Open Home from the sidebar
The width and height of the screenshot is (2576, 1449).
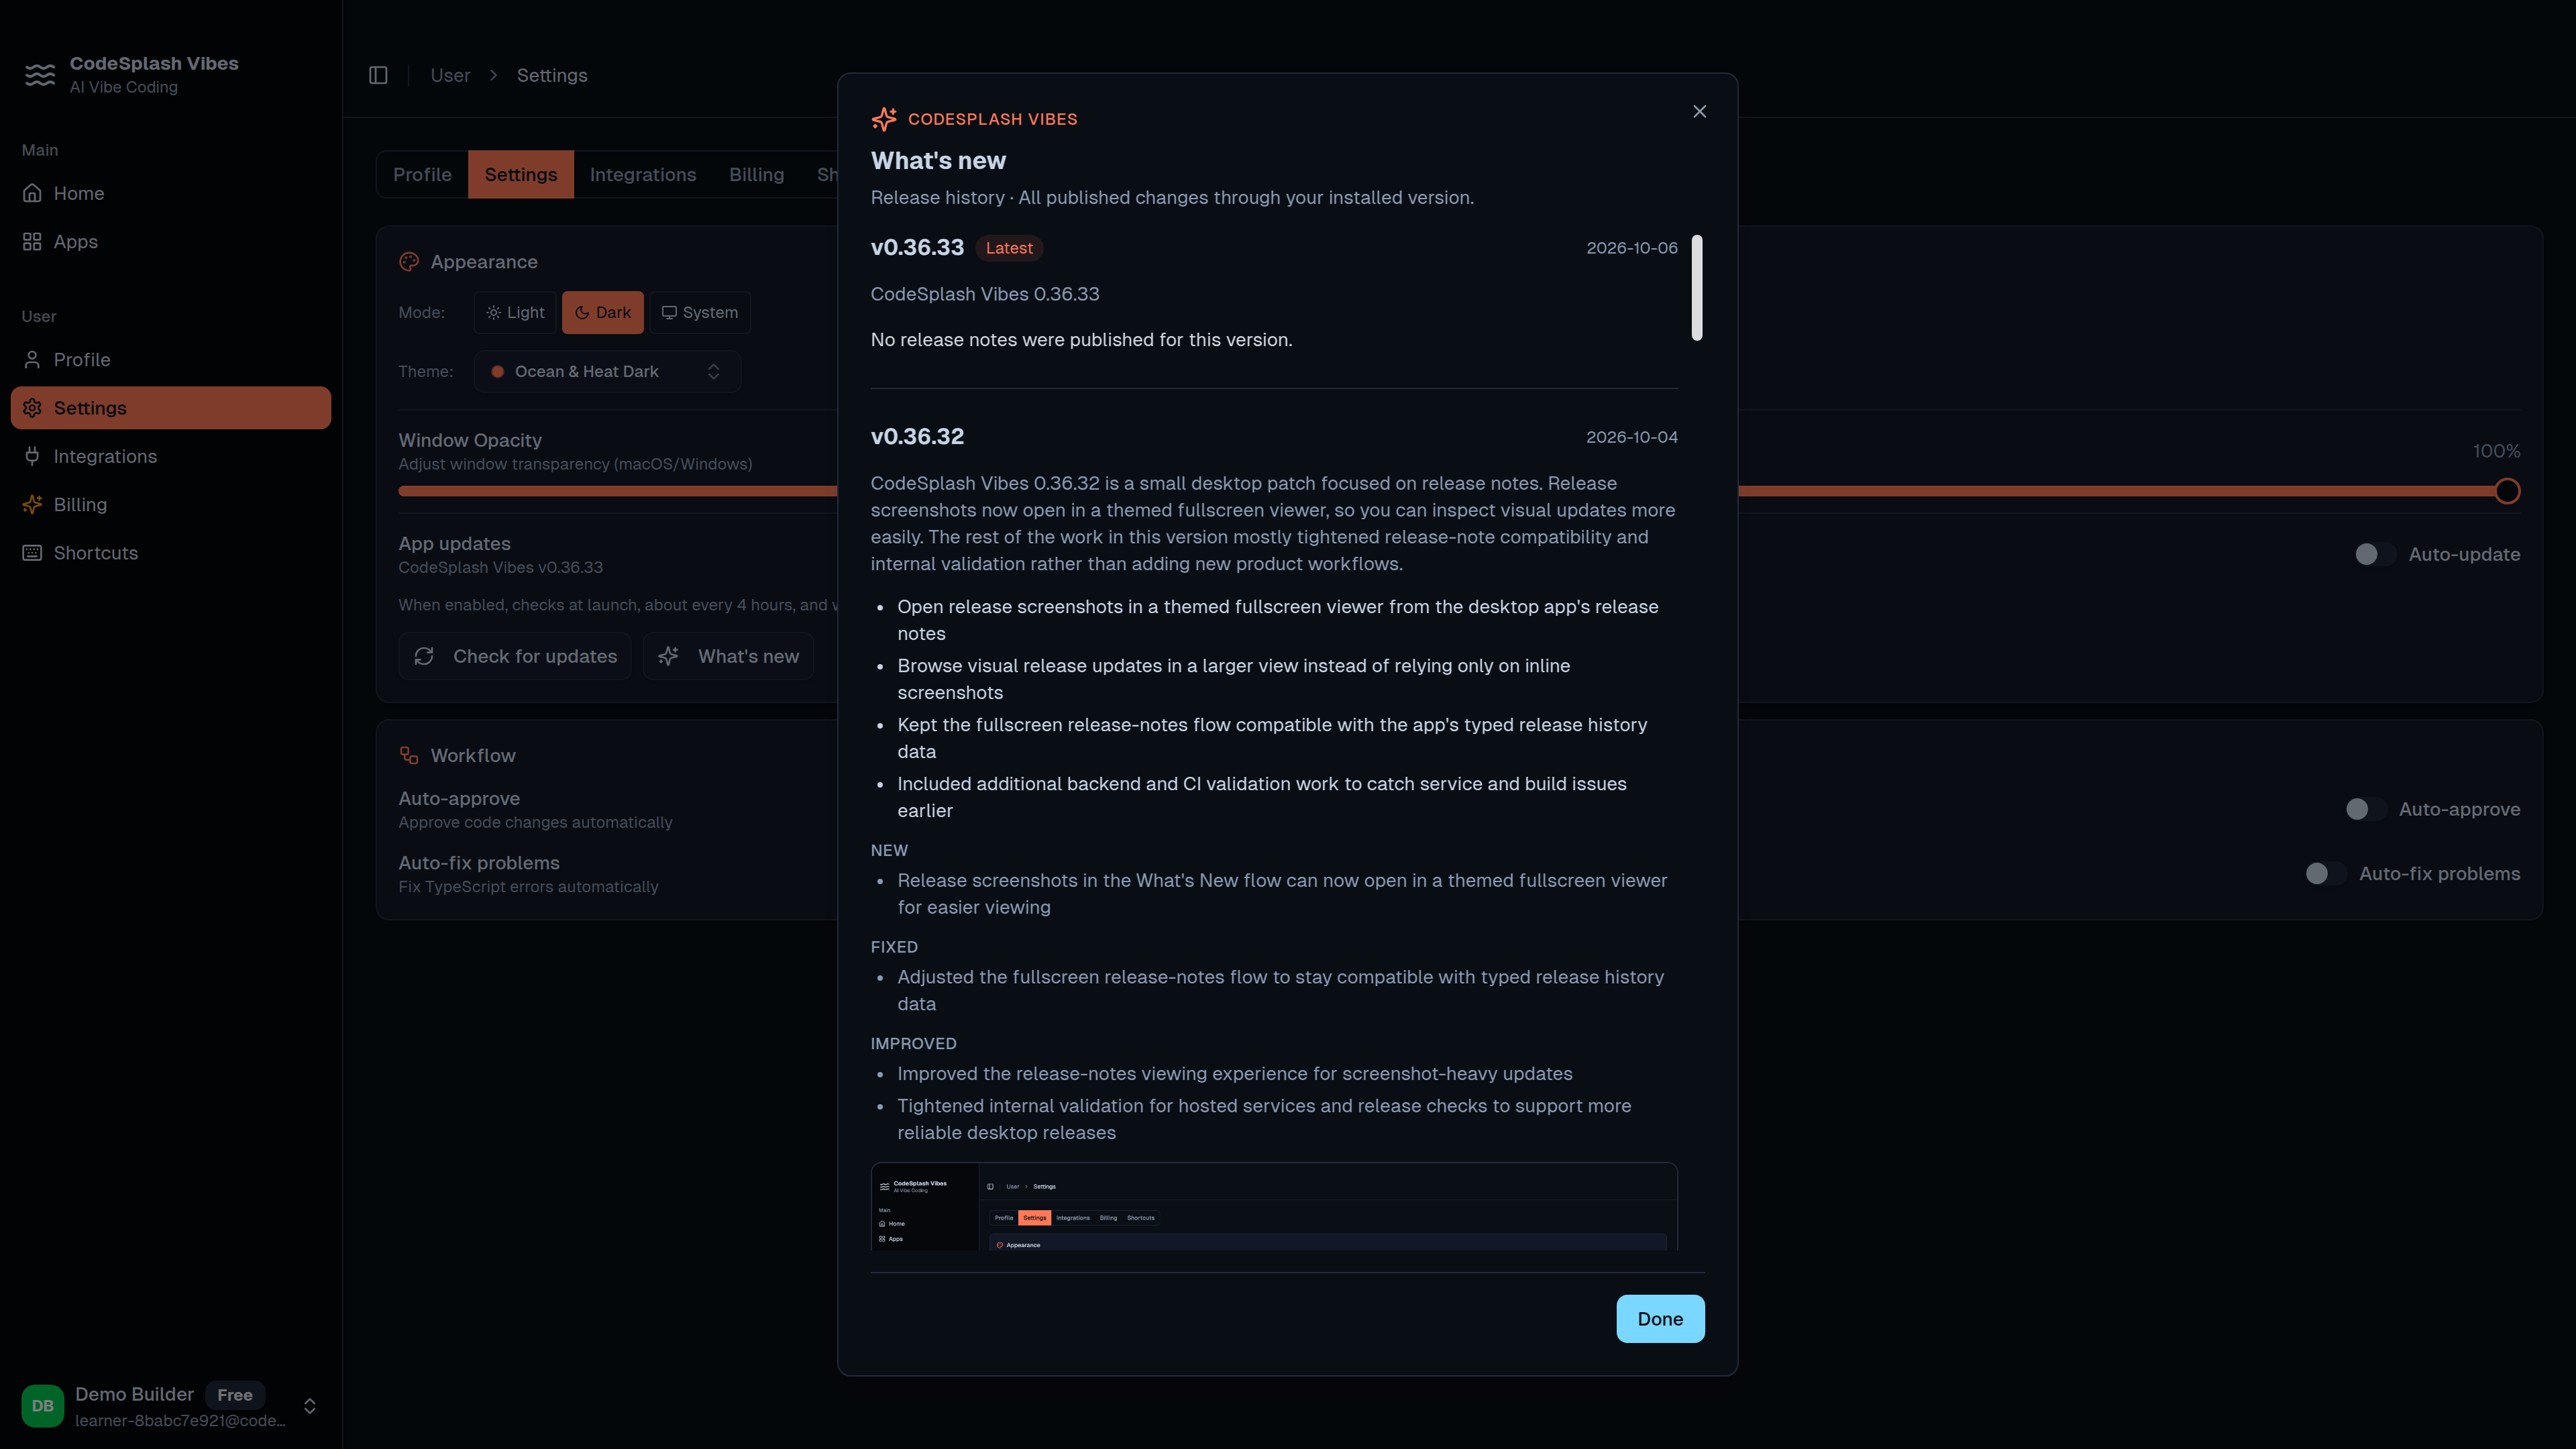(x=171, y=193)
